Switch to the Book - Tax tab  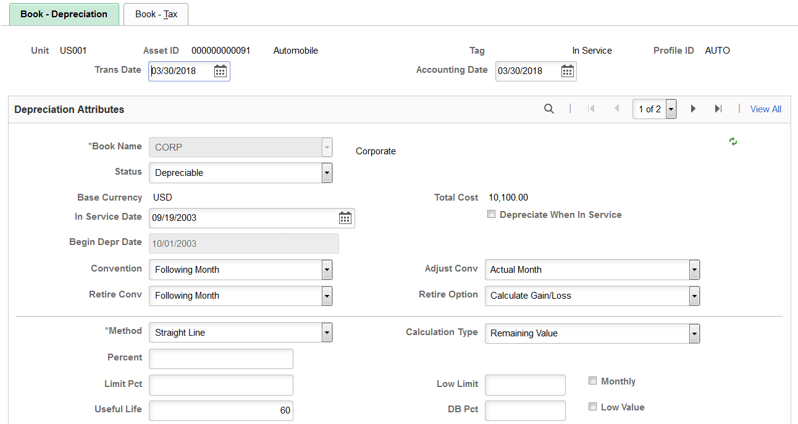pos(156,14)
